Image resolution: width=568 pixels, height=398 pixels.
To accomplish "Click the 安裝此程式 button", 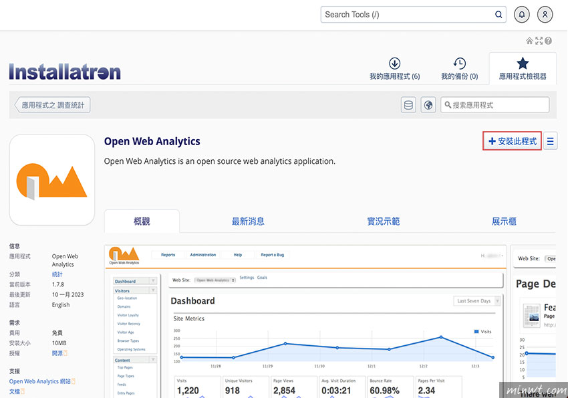I will pyautogui.click(x=513, y=141).
